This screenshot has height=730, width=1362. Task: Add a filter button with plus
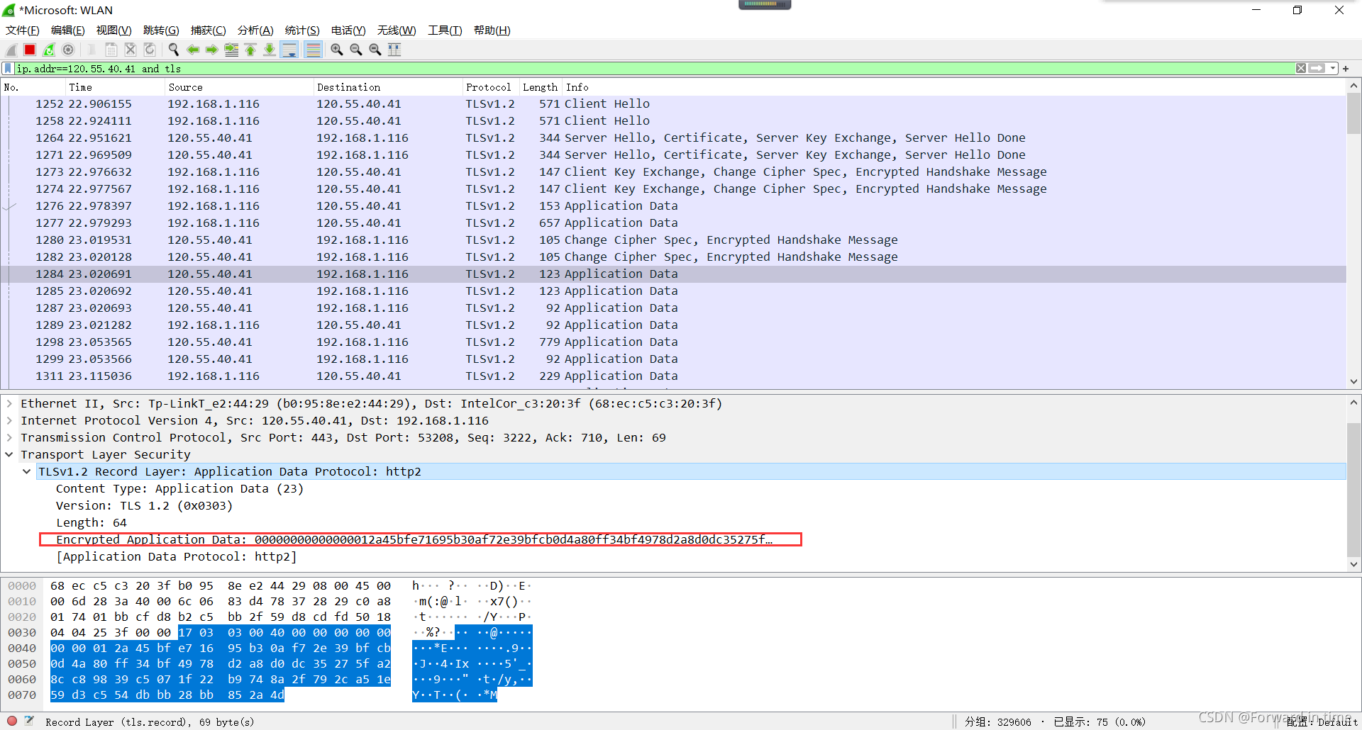[x=1346, y=69]
